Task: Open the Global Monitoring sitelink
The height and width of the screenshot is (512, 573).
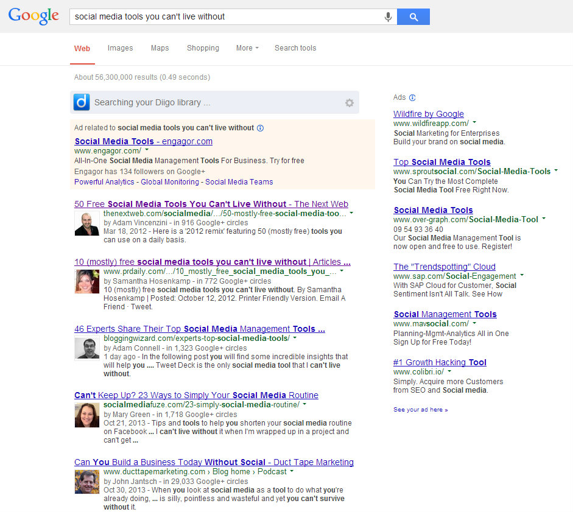Action: [x=170, y=182]
